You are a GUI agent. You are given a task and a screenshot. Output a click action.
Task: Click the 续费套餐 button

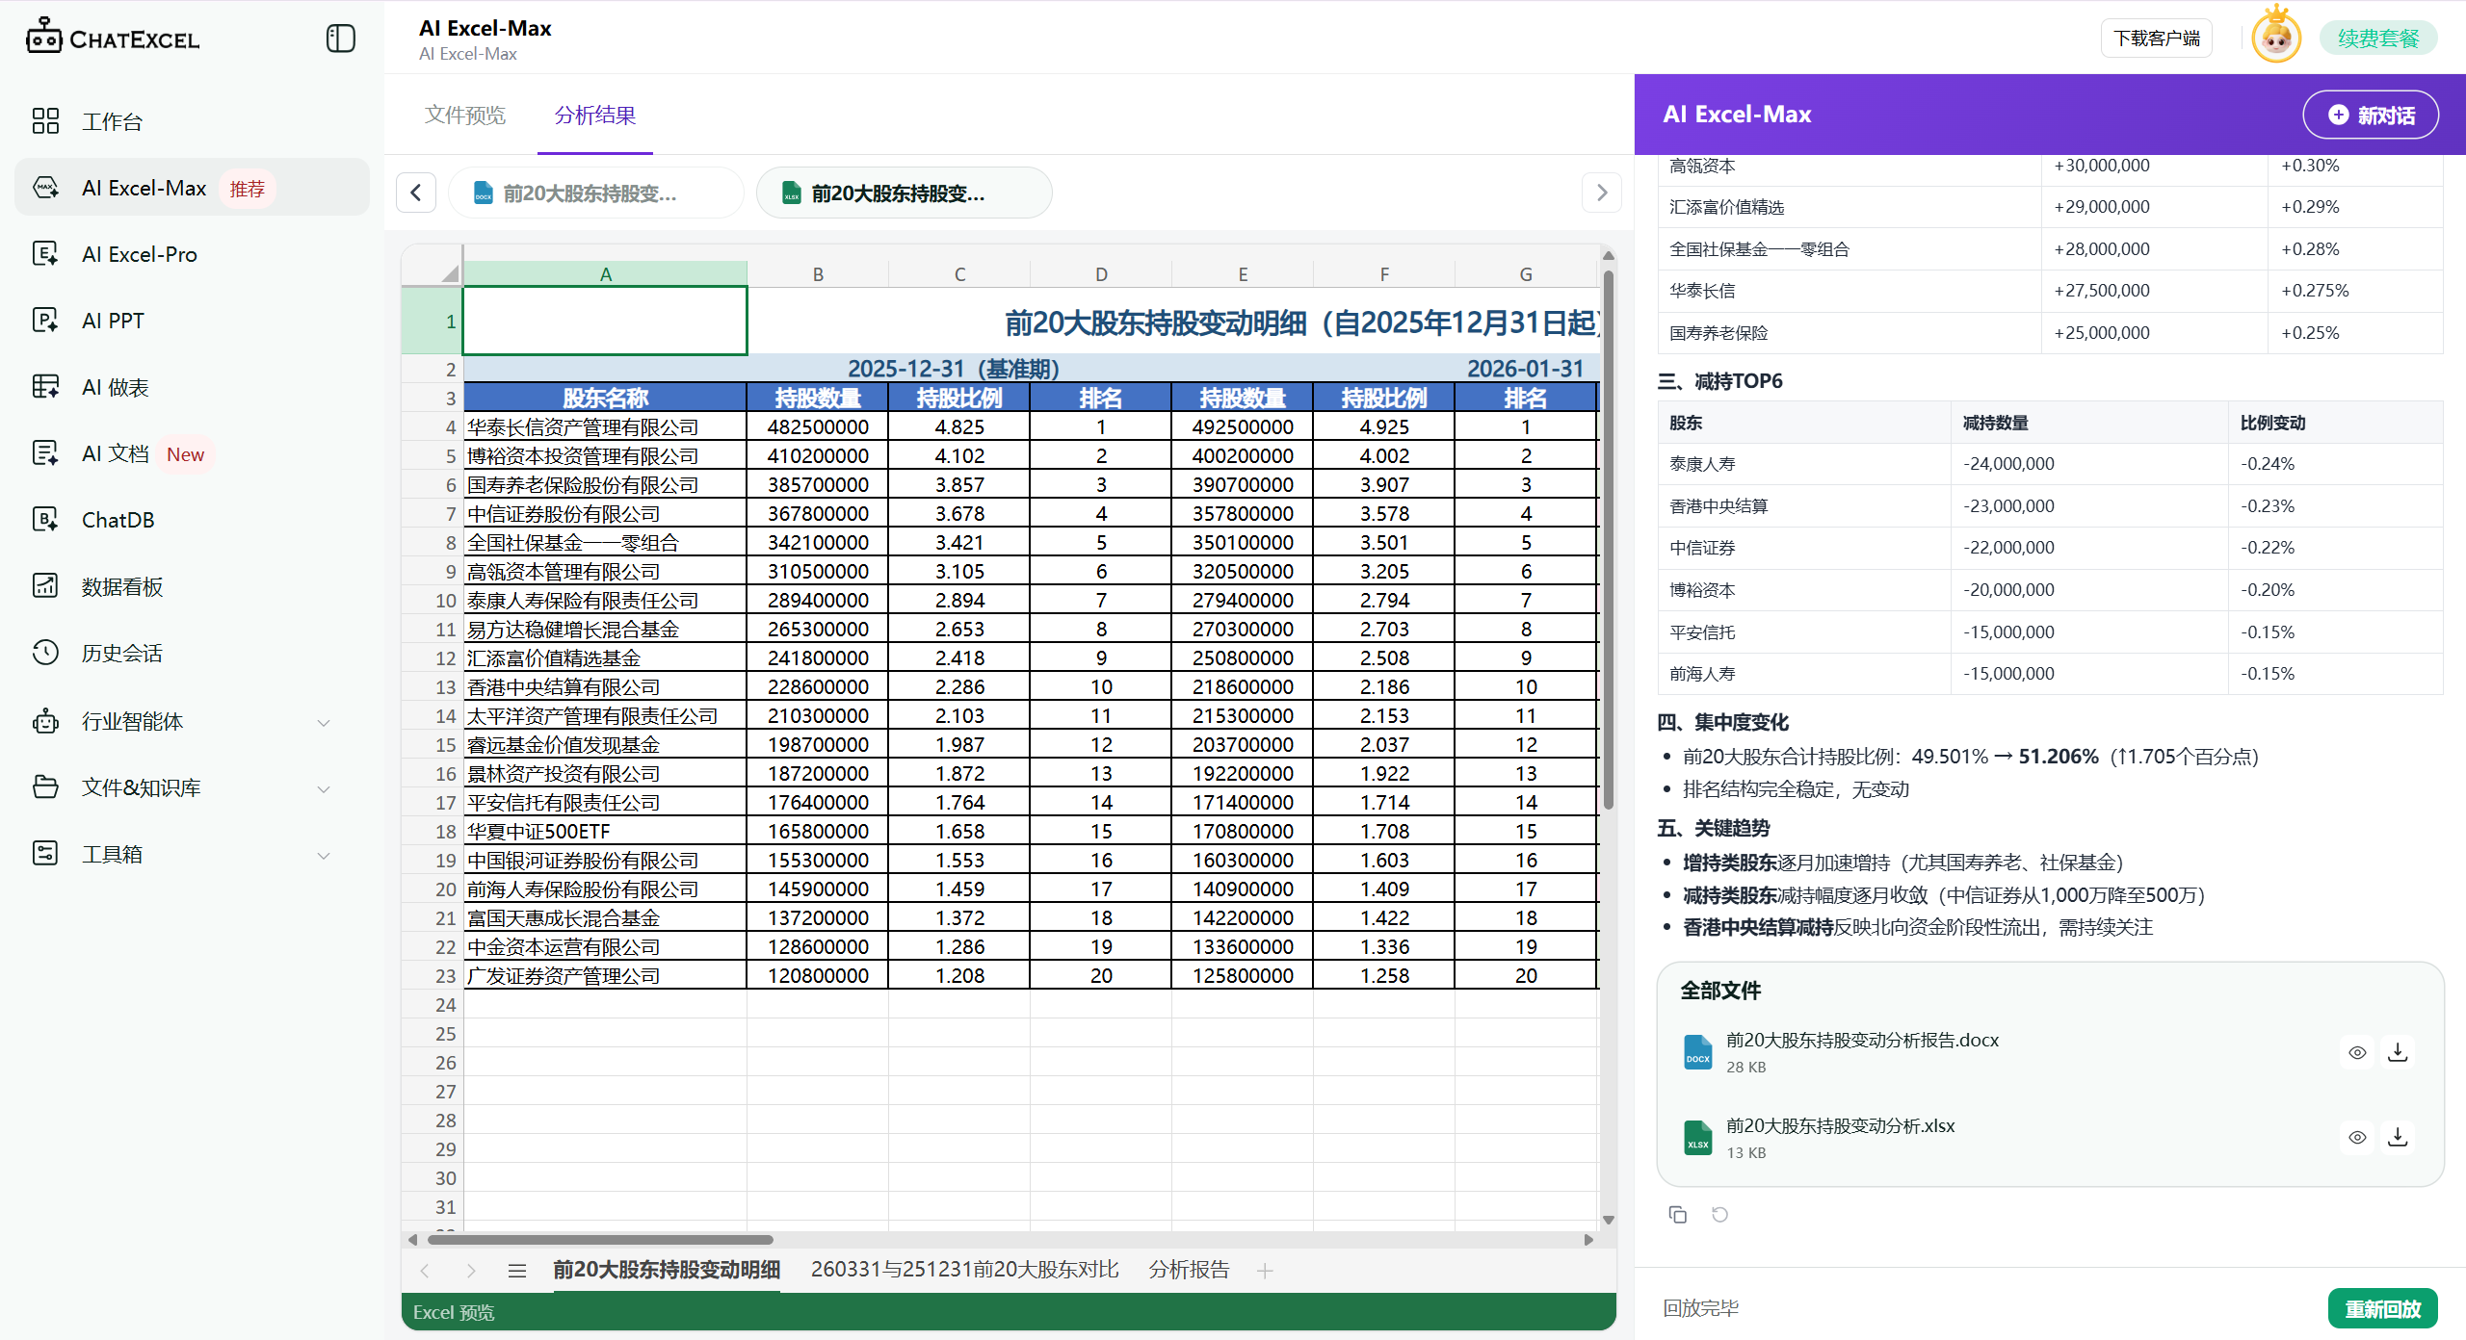pos(2377,38)
